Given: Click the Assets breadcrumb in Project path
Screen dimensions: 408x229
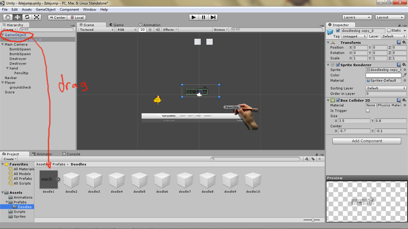Looking at the screenshot, I should pos(42,164).
